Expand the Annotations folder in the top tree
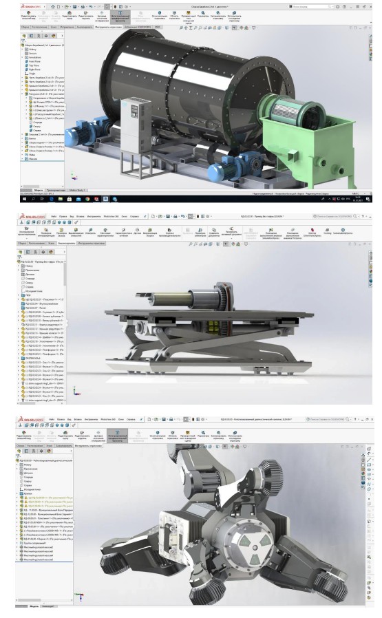The image size is (382, 618). (x=23, y=57)
